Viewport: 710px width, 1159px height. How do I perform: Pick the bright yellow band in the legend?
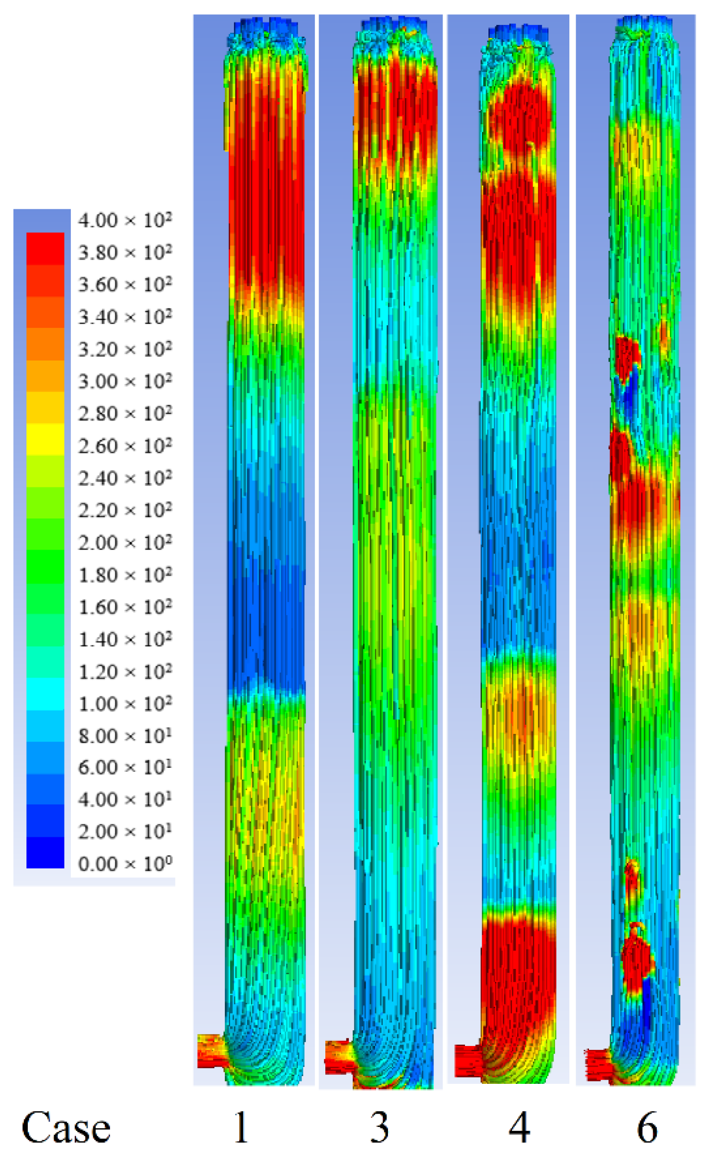[x=45, y=439]
